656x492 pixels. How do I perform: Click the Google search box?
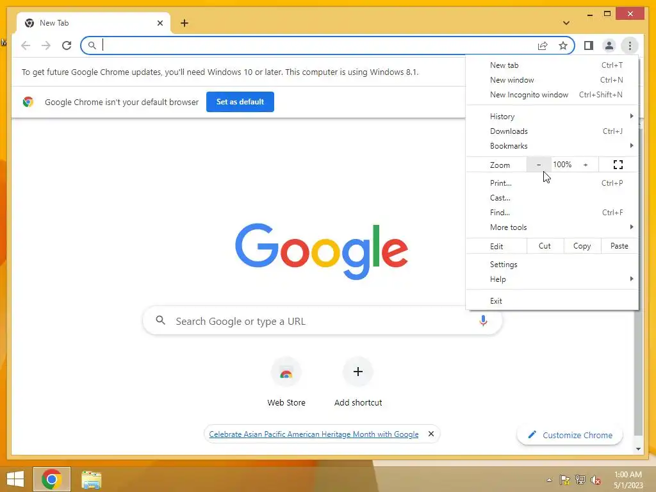point(322,321)
